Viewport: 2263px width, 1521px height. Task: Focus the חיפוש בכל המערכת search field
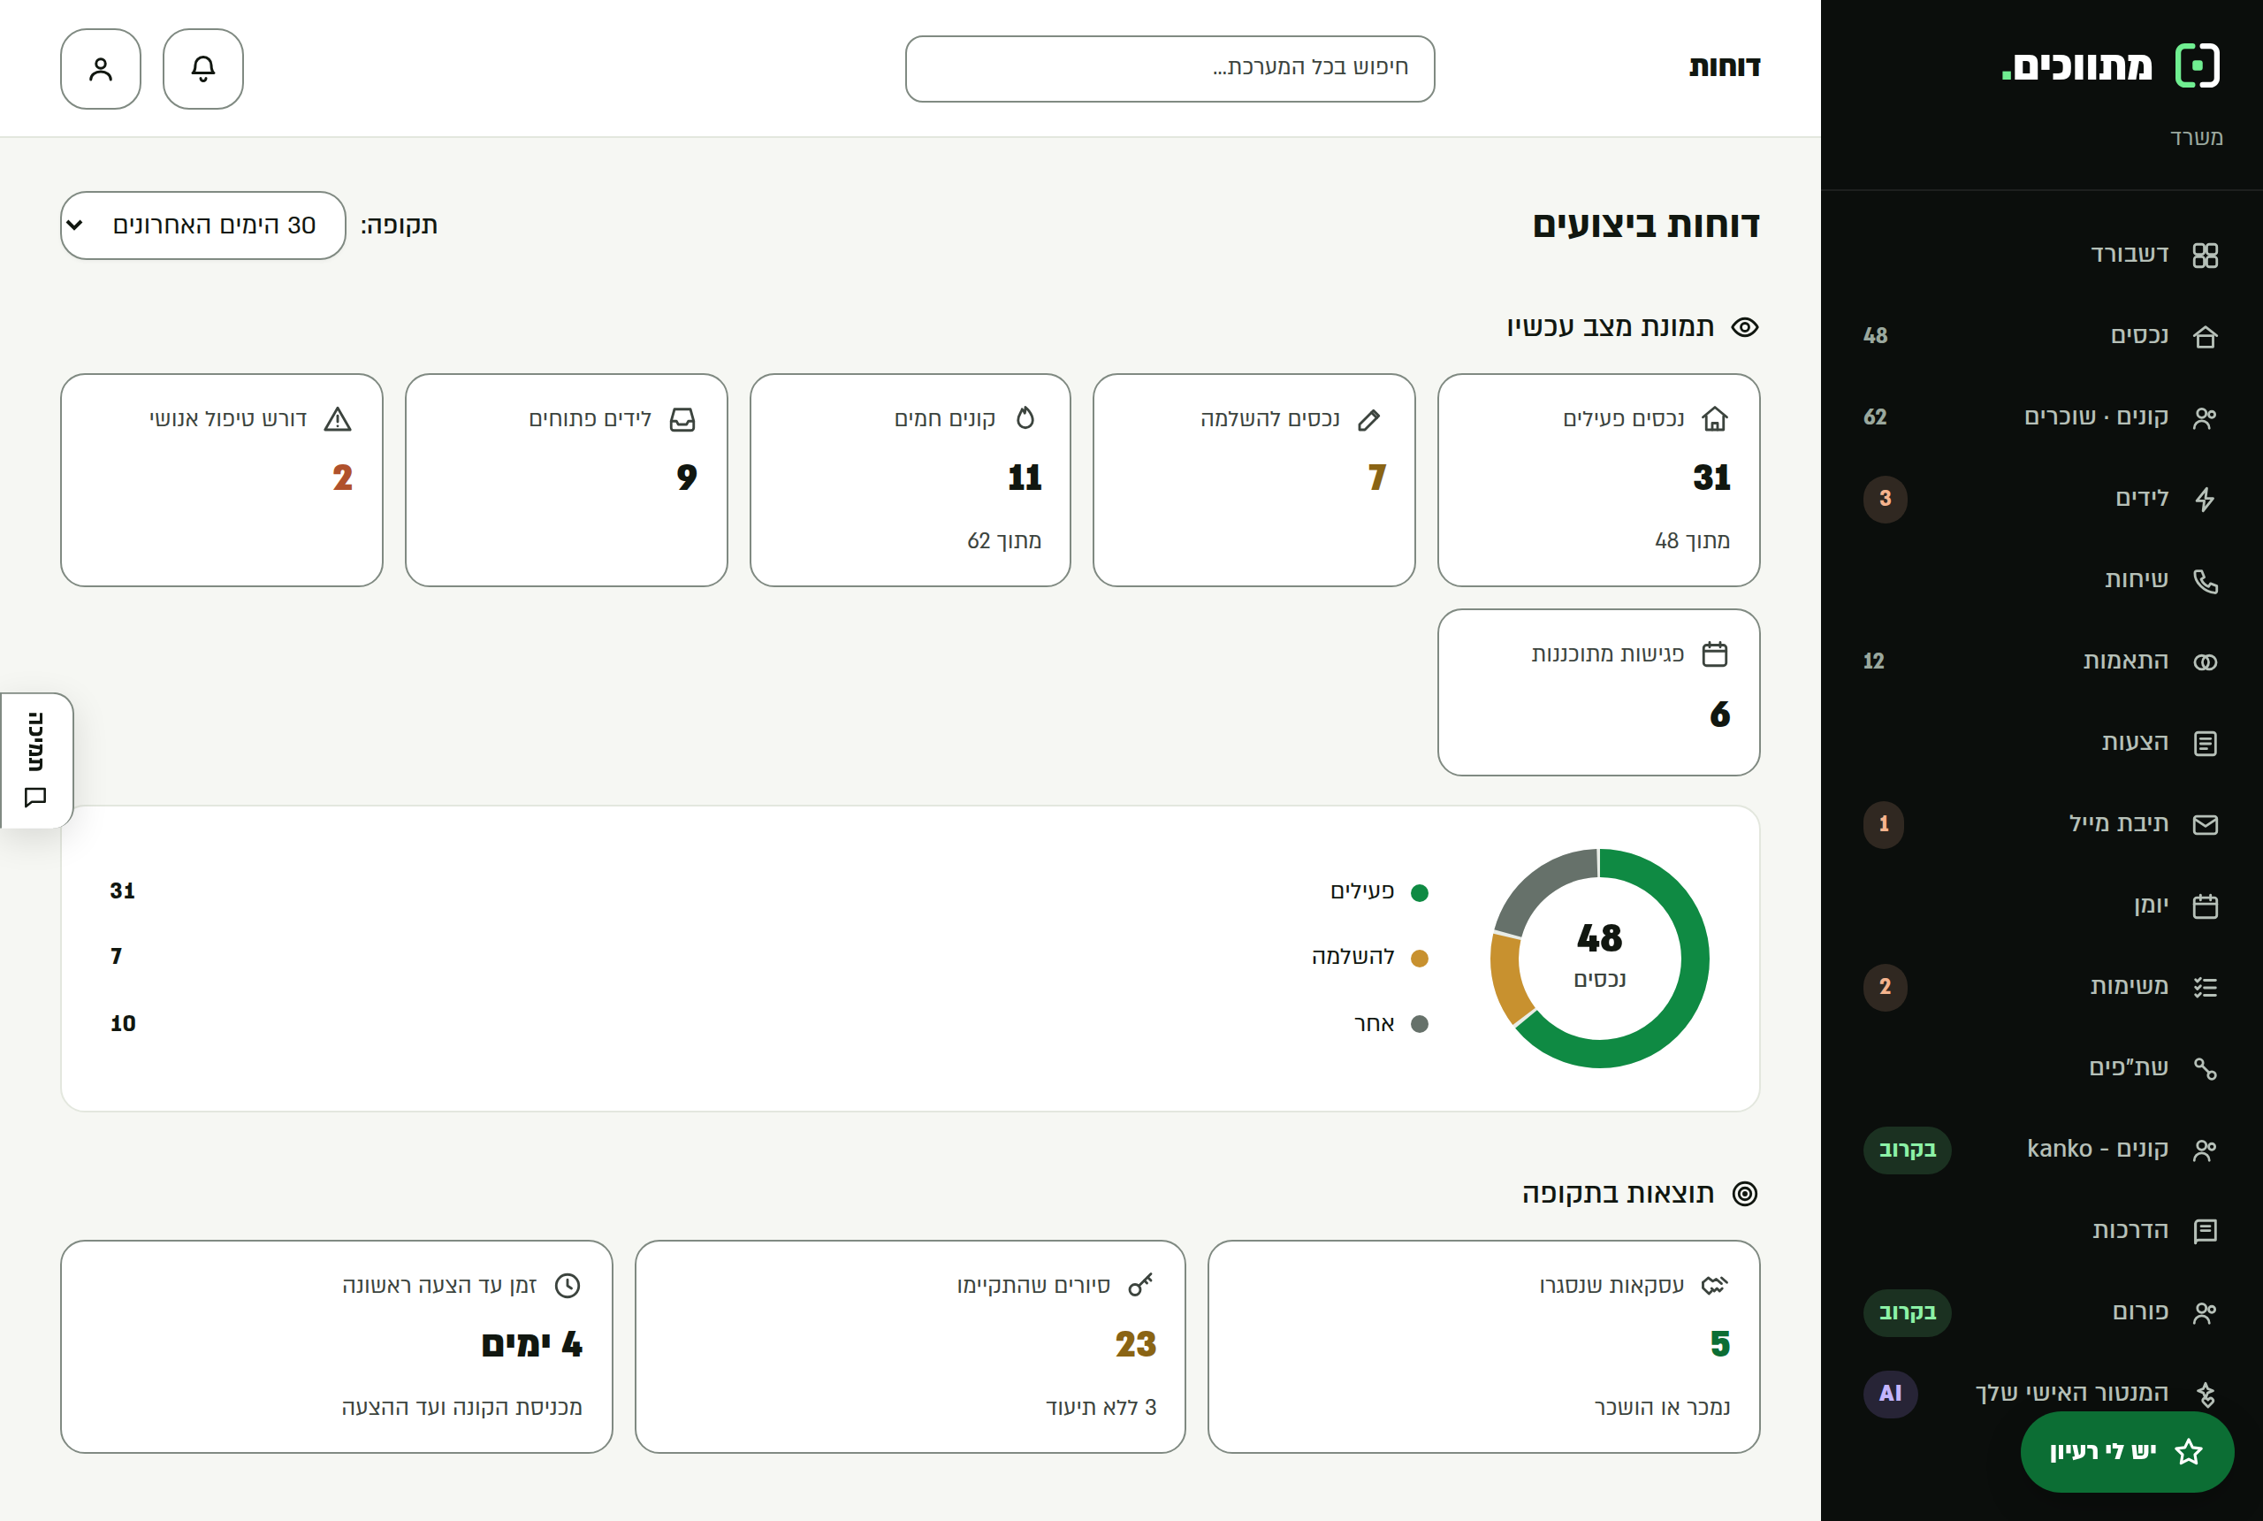1170,69
